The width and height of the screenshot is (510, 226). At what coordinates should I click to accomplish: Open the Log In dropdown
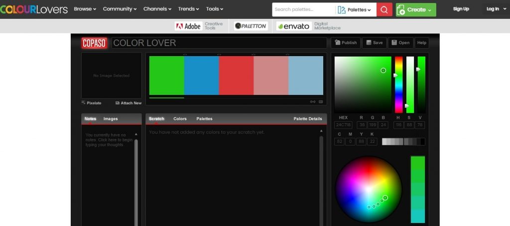(x=497, y=9)
